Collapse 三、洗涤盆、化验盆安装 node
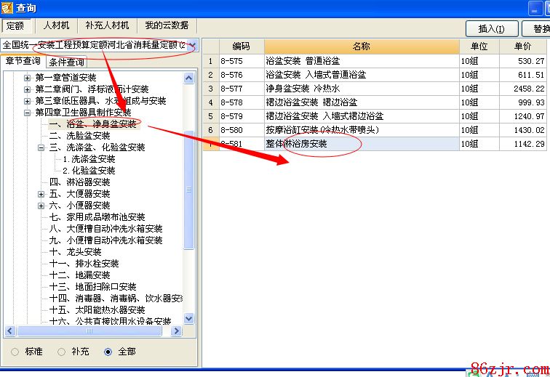The height and width of the screenshot is (377, 550). coord(42,147)
